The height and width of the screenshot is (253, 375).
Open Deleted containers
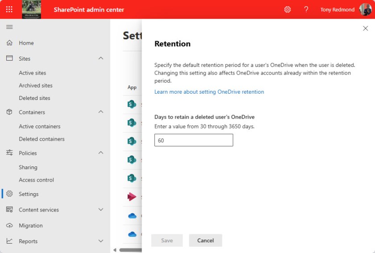point(42,139)
